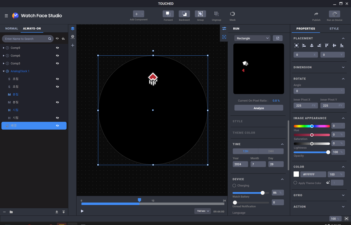
Task: Toggle visibility of Comp6 layer
Action: (58, 56)
